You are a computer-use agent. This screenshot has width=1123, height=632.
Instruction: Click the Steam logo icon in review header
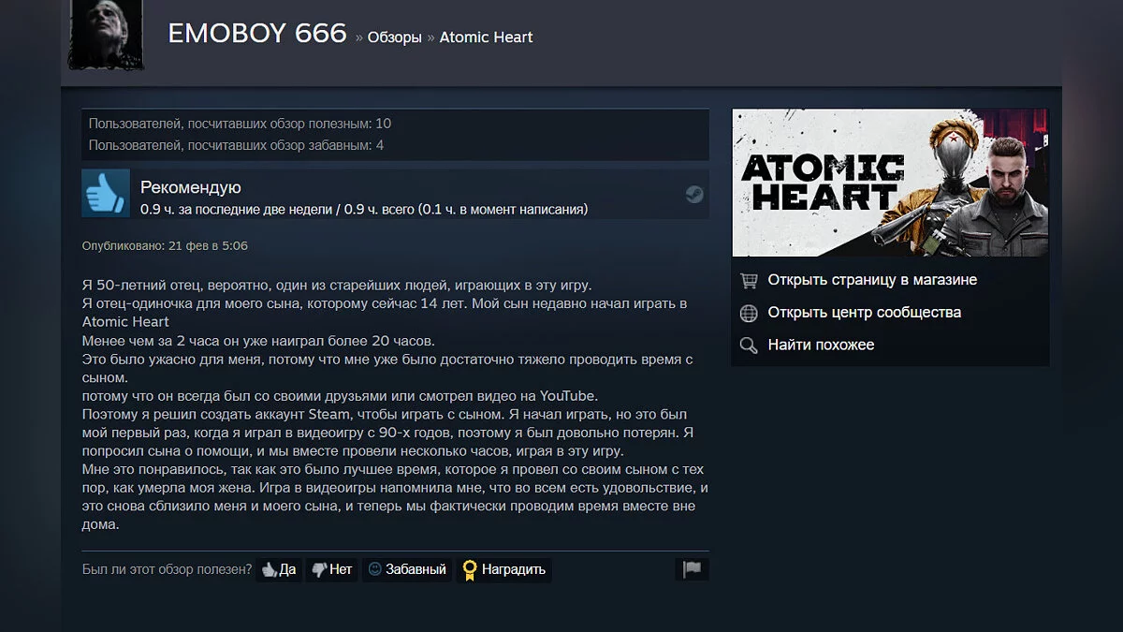(693, 195)
